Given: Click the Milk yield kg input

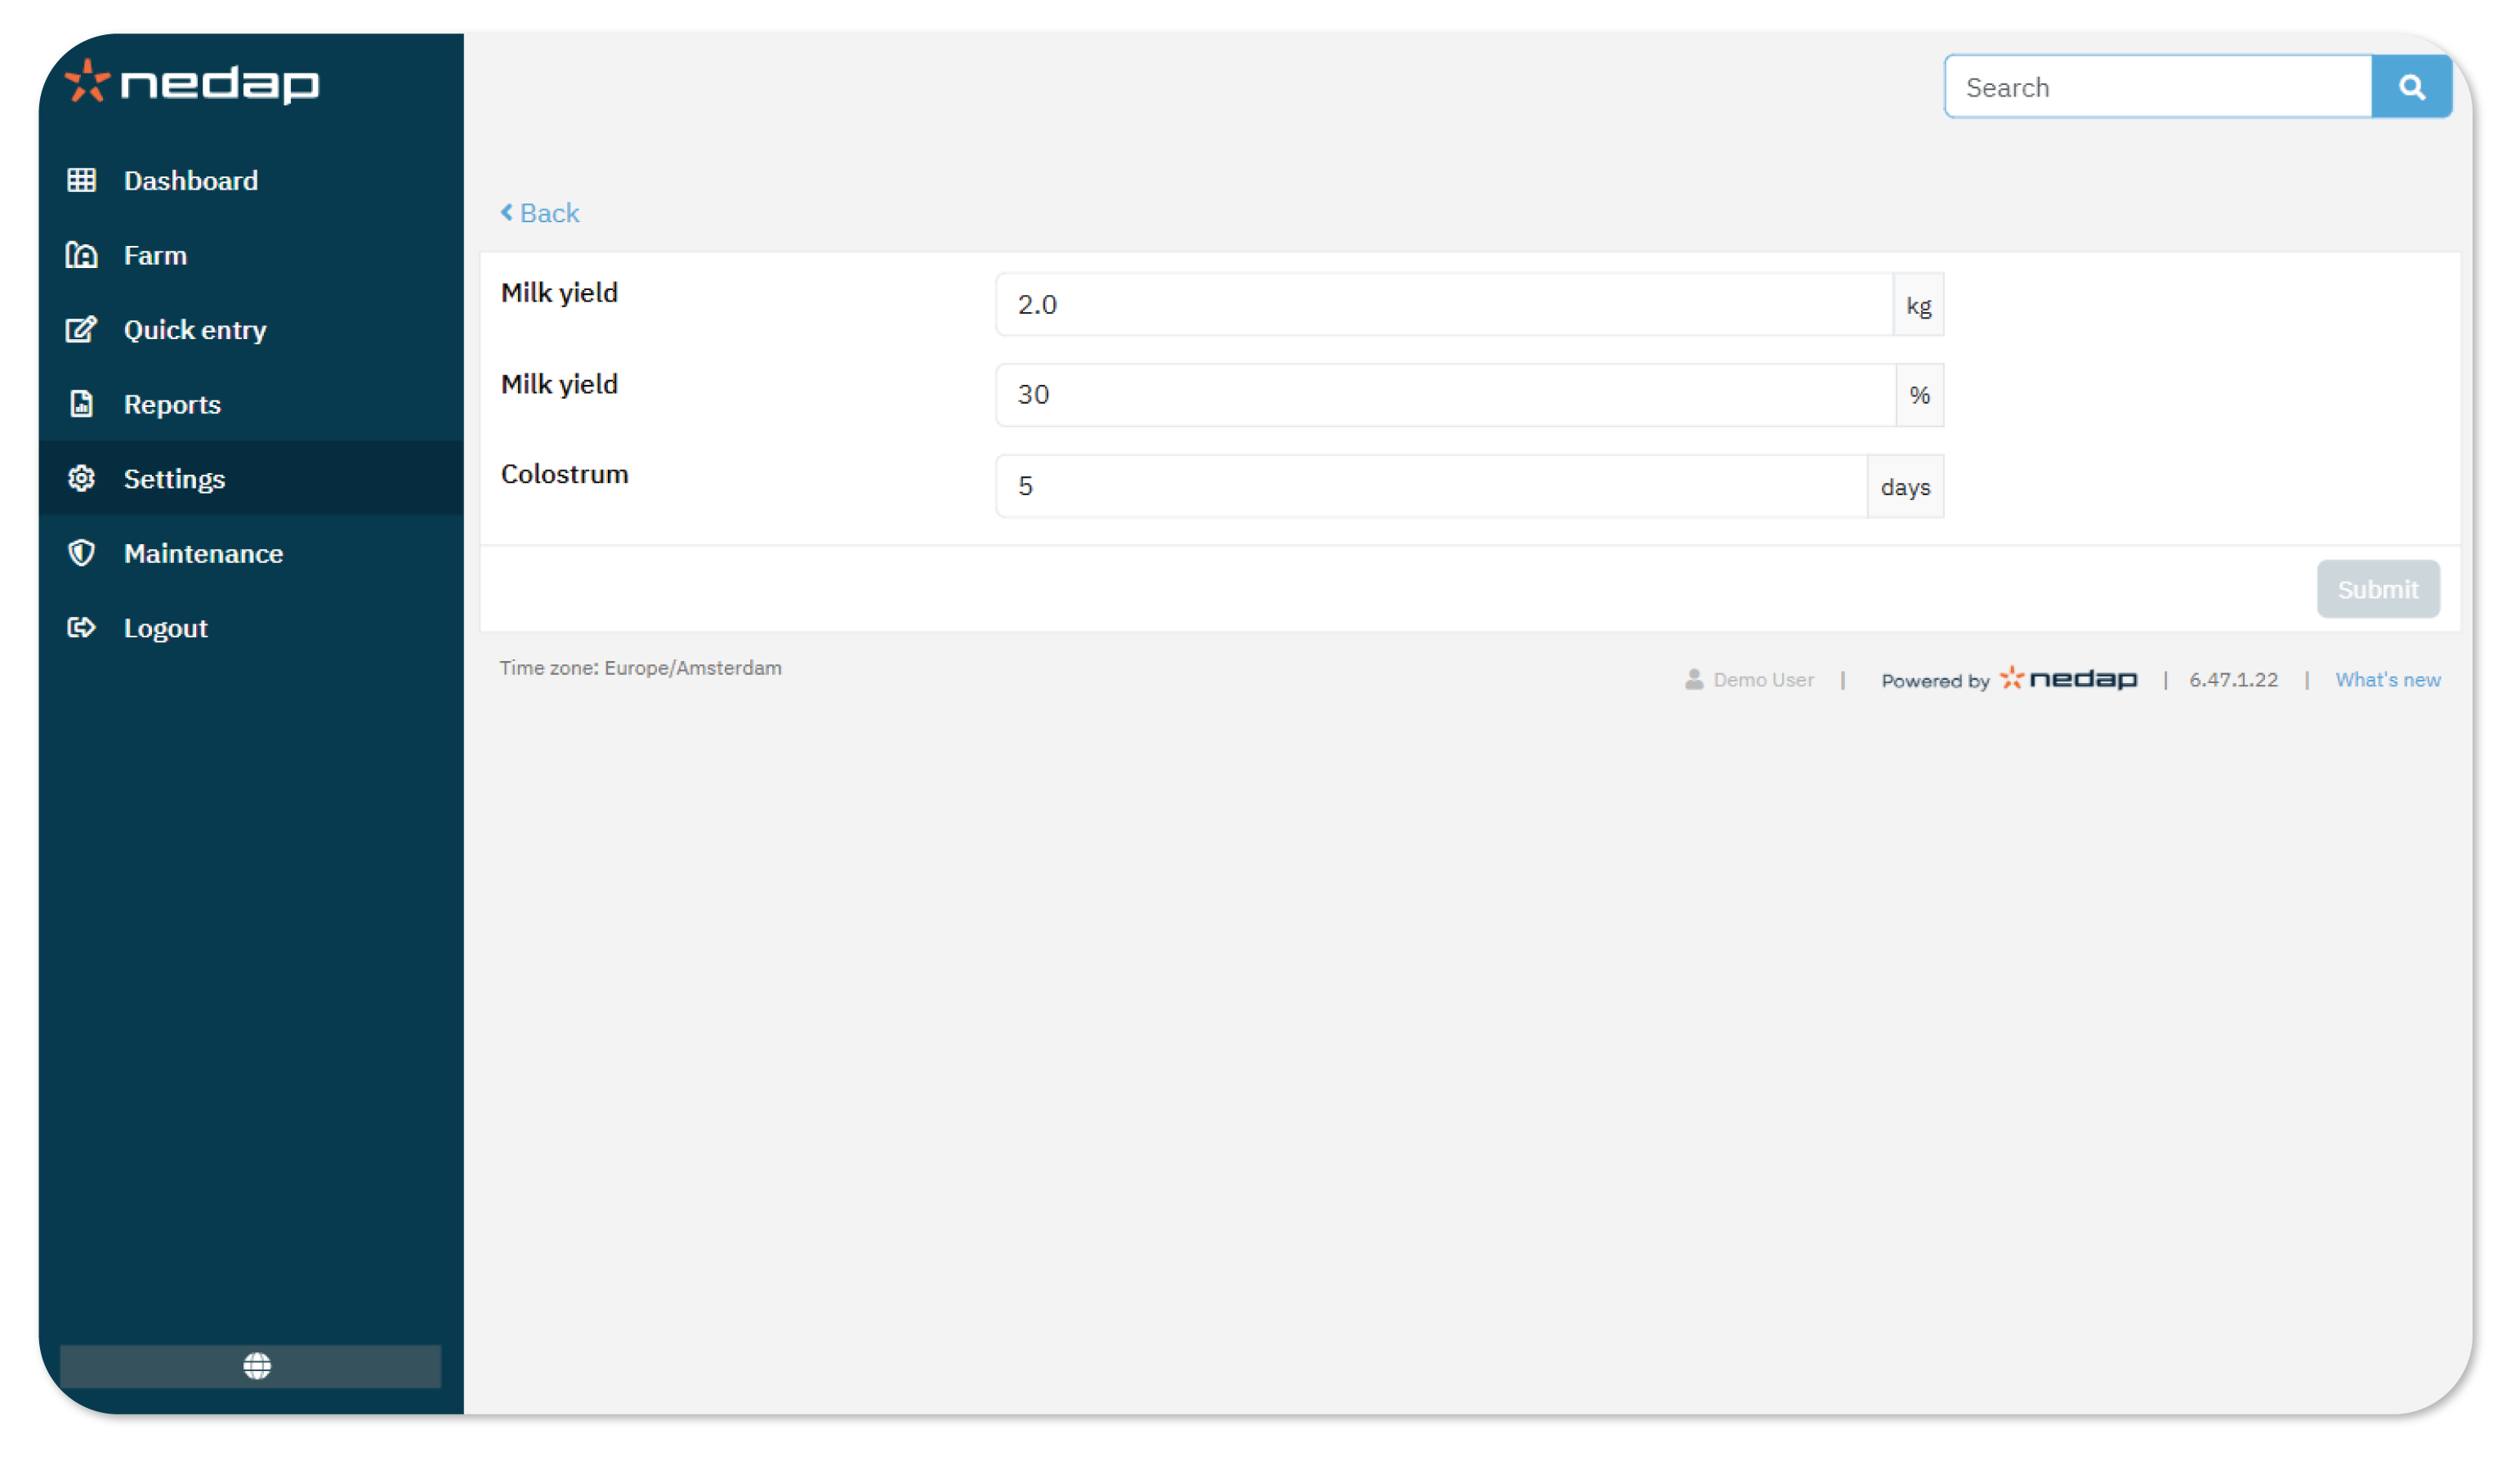Looking at the screenshot, I should tap(1443, 304).
